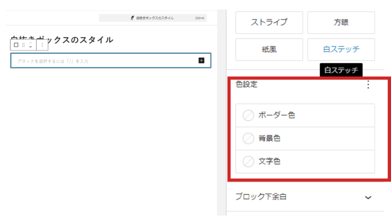Open the 色設定 options menu (three dots)

[368, 85]
